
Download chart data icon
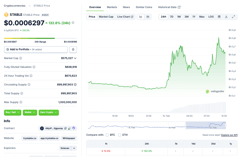point(226,17)
